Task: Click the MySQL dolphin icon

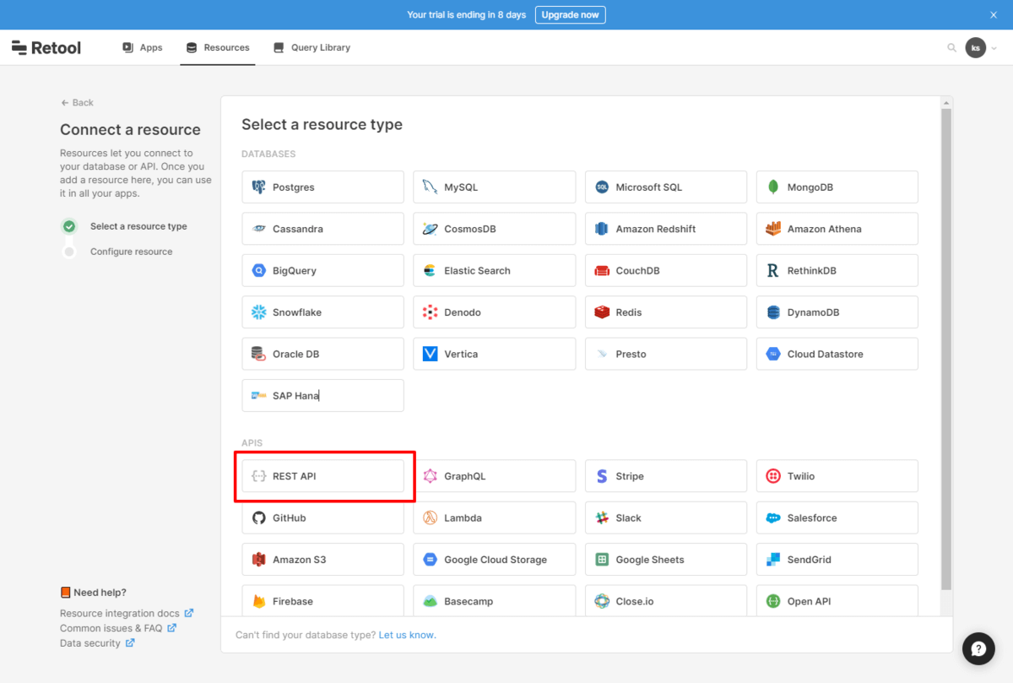Action: tap(430, 187)
